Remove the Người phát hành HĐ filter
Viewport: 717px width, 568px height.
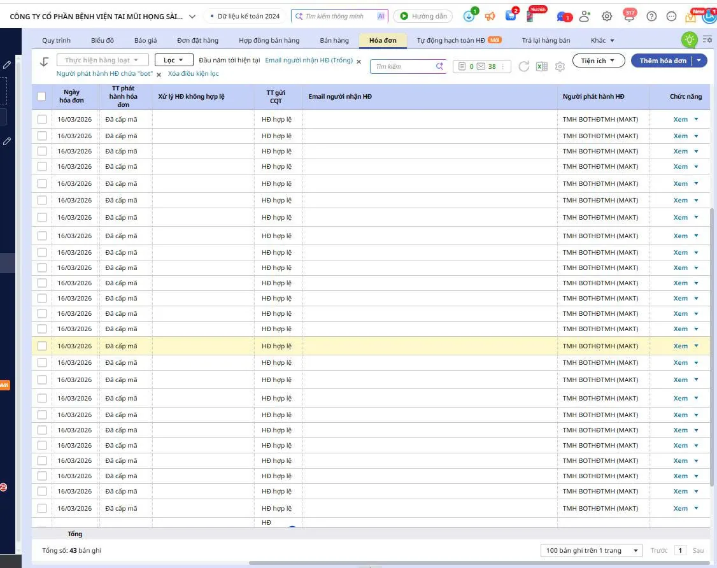(x=159, y=75)
